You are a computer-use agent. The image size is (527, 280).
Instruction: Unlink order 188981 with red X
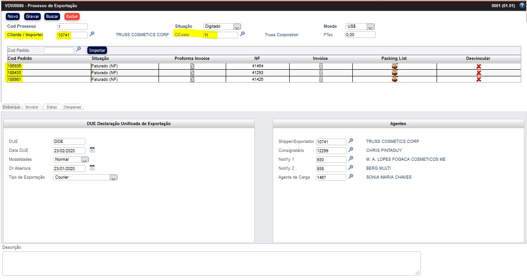pos(479,79)
